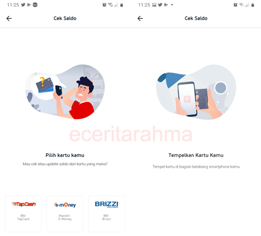
Task: Tap the TapCash logo
Action: coord(24,204)
